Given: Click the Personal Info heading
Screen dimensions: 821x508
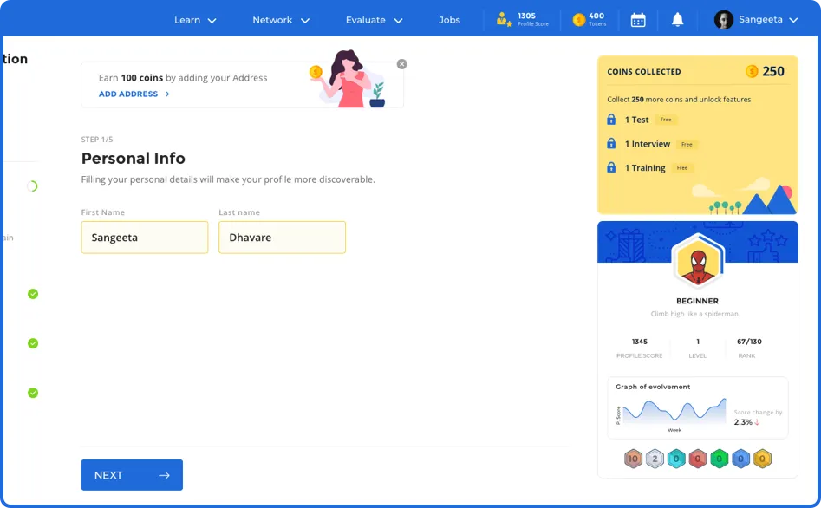Looking at the screenshot, I should (x=133, y=158).
